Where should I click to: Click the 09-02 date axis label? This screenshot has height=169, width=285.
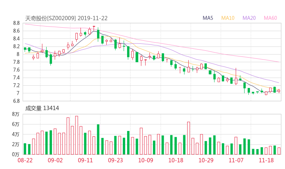click(55, 160)
